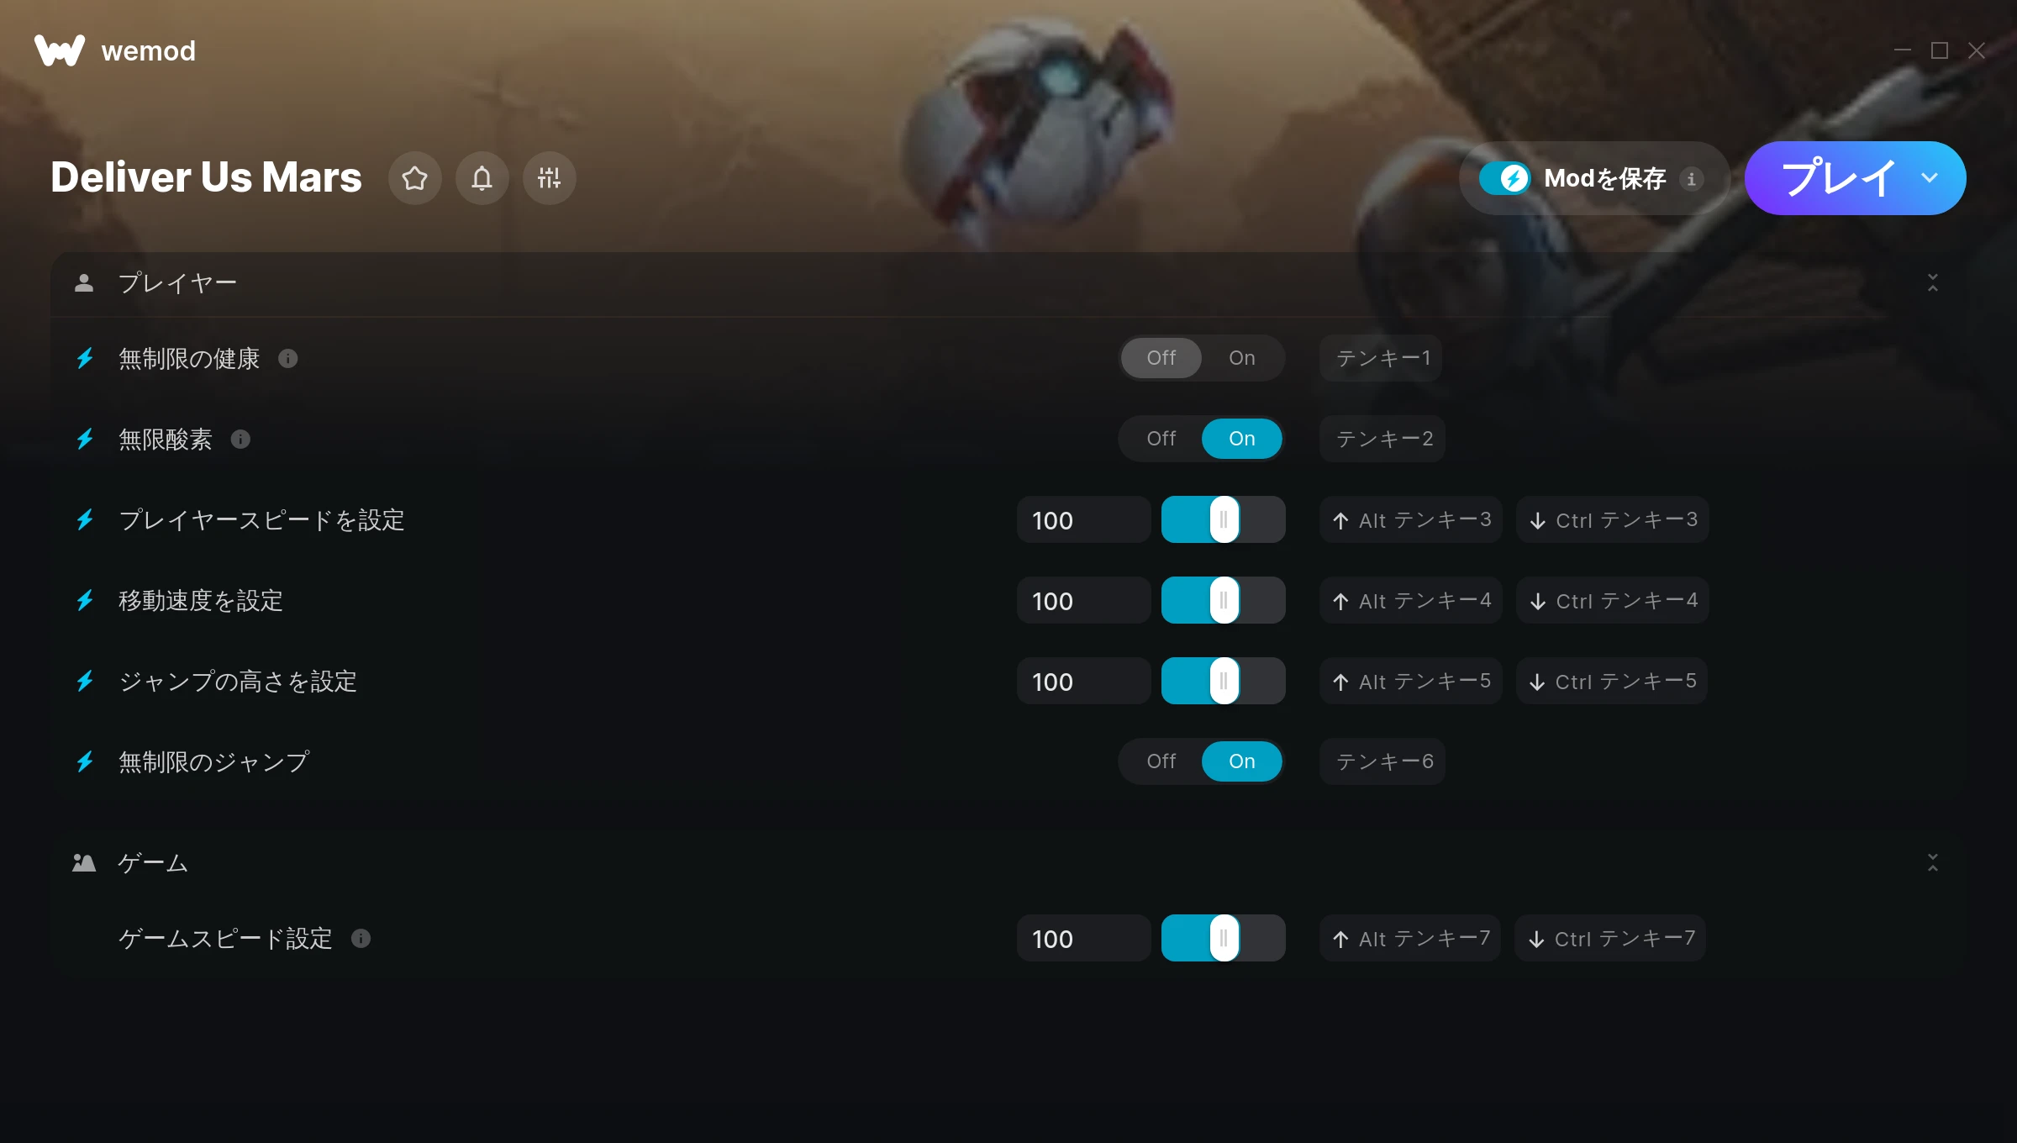Screen dimensions: 2017x1143
Task: Show info for 無制限の健康
Action: click(288, 359)
